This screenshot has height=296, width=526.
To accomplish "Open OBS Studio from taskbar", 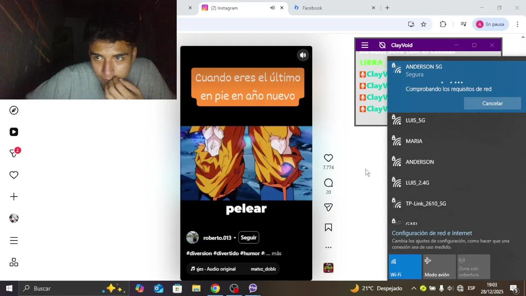I will [234, 289].
